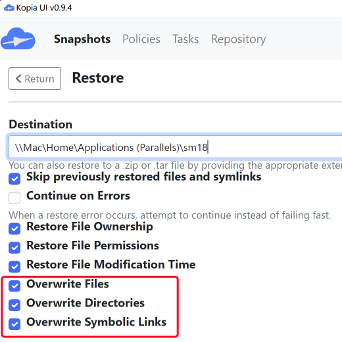Open the Repository tab

[238, 39]
